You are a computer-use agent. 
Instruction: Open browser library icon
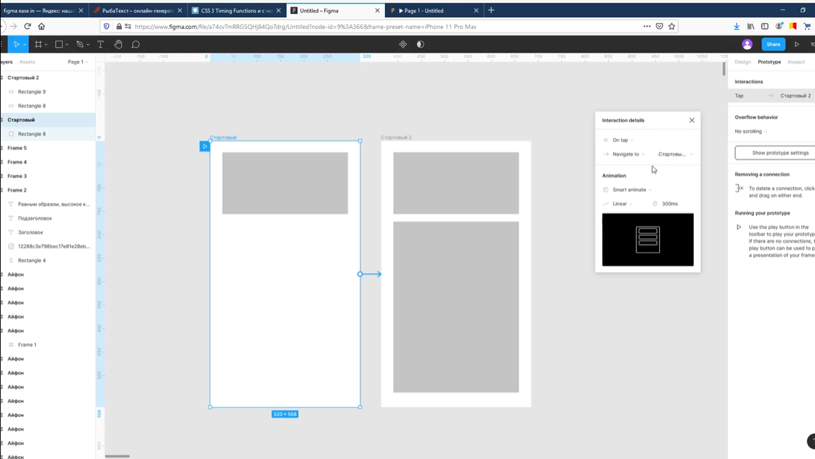point(751,26)
